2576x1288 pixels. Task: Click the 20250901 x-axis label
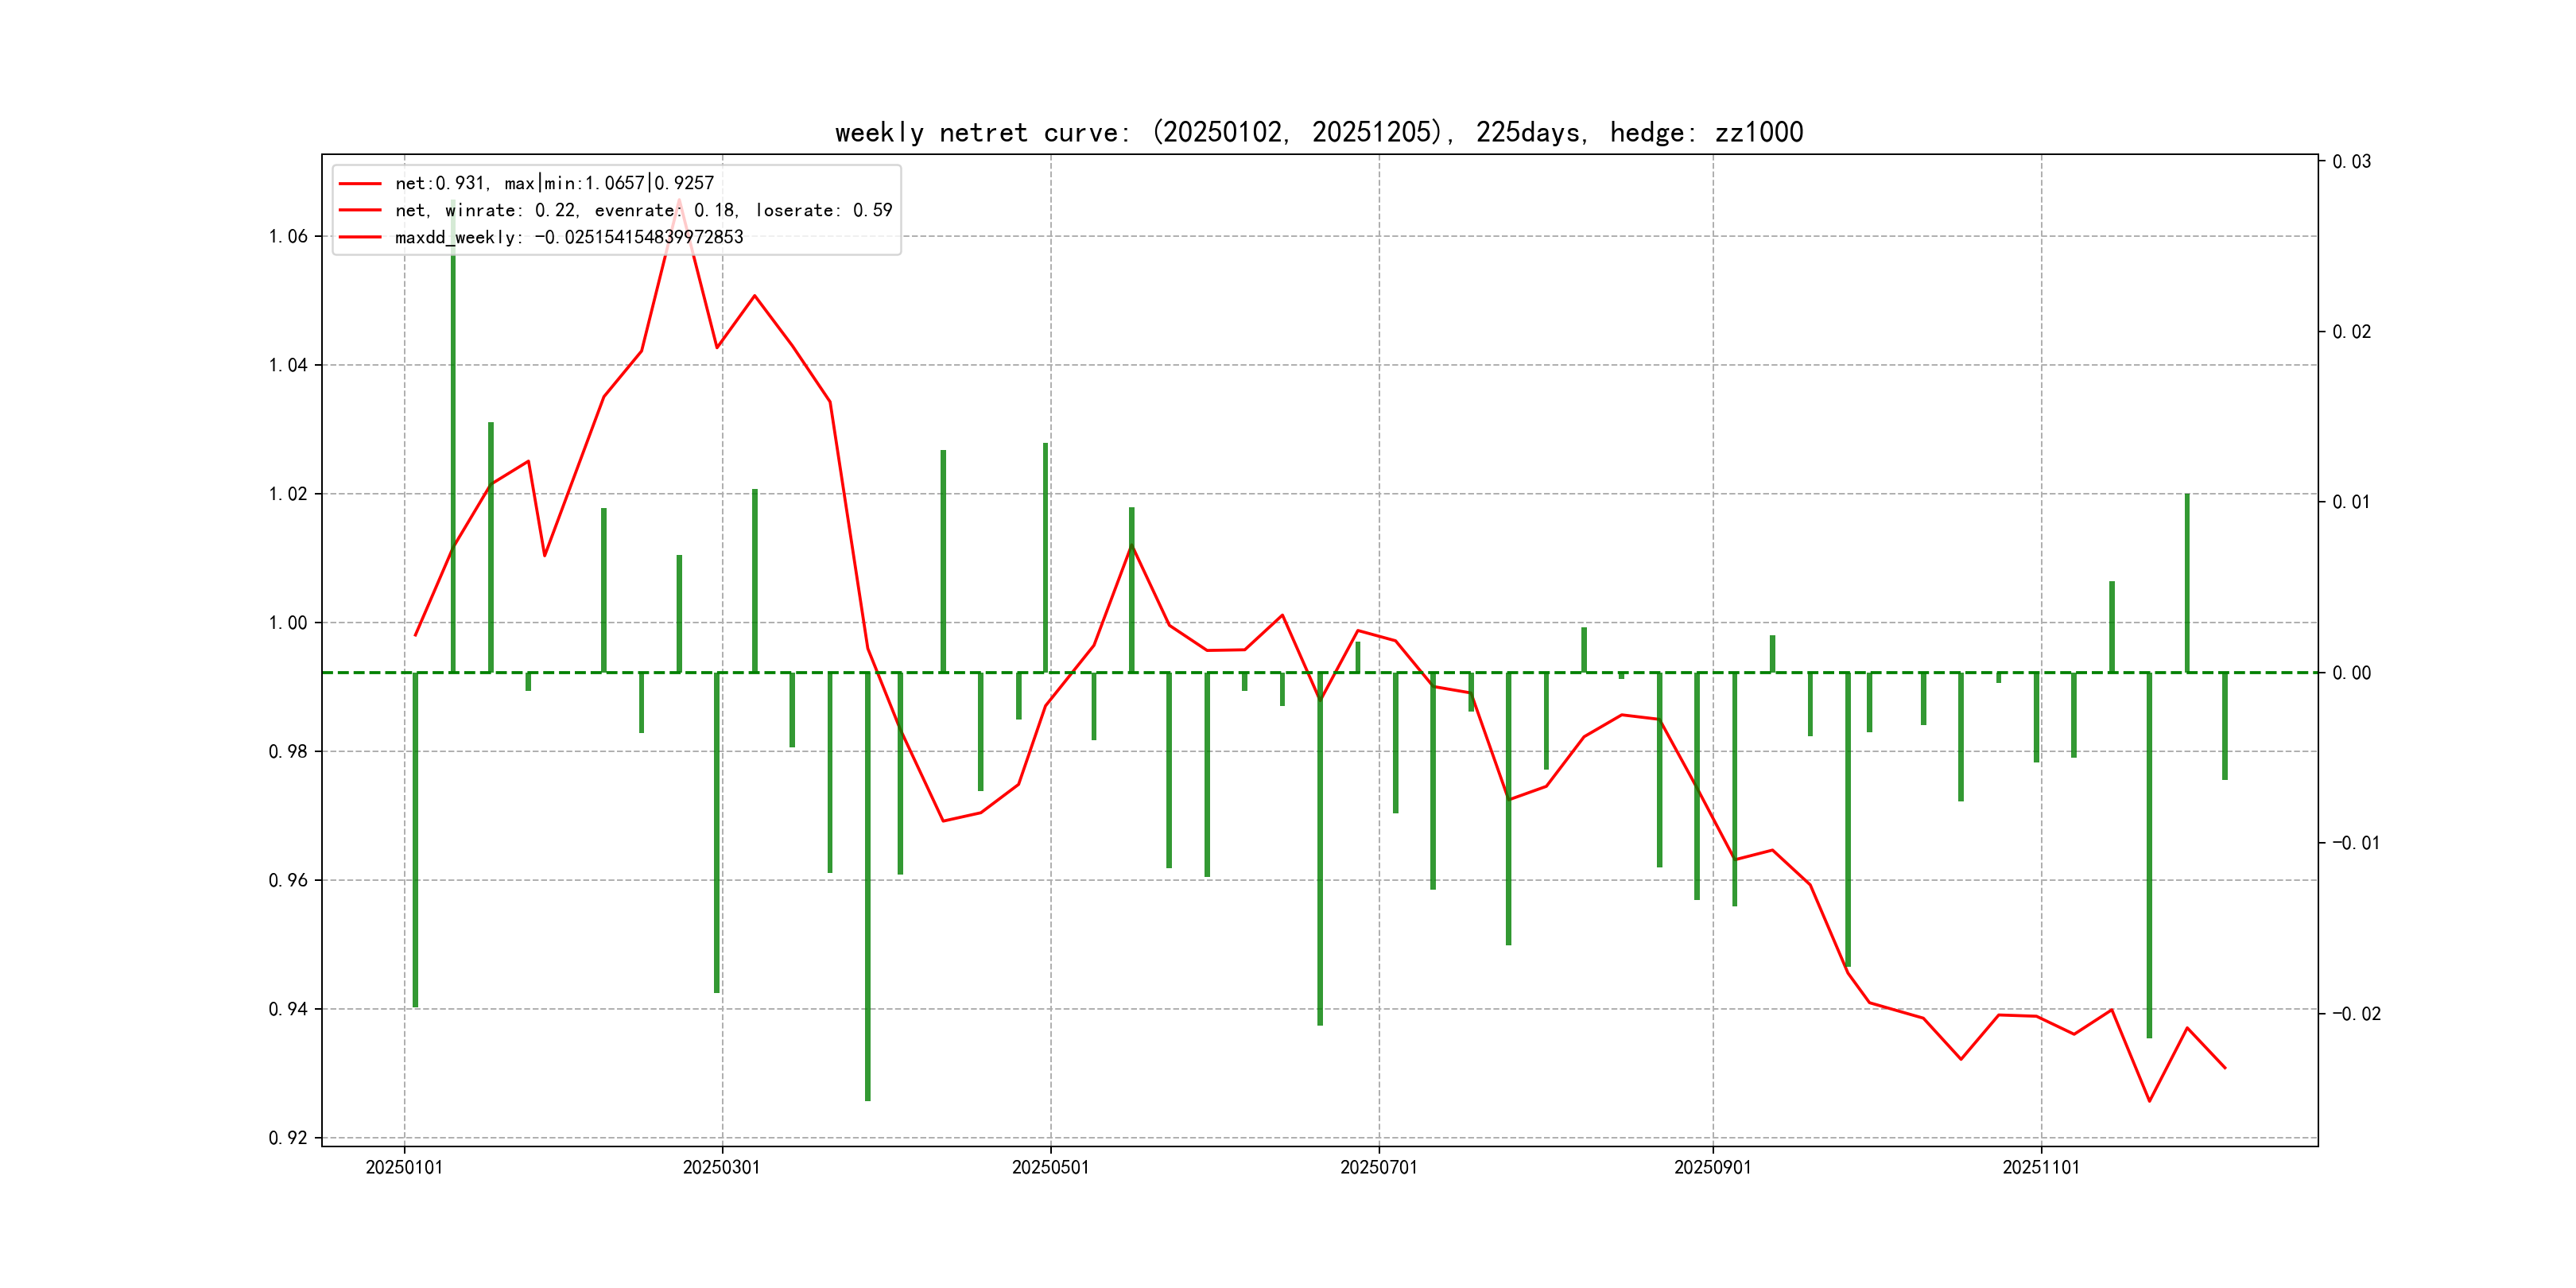(x=1712, y=1167)
